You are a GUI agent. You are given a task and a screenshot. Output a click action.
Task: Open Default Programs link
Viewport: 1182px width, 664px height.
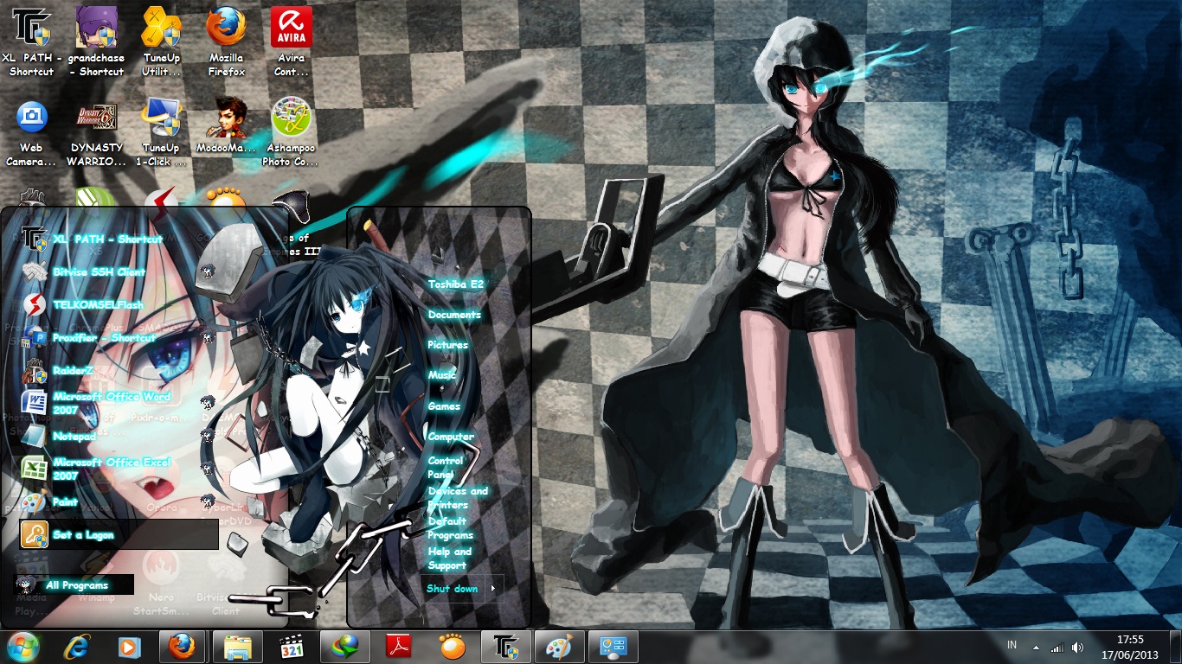[x=450, y=527]
